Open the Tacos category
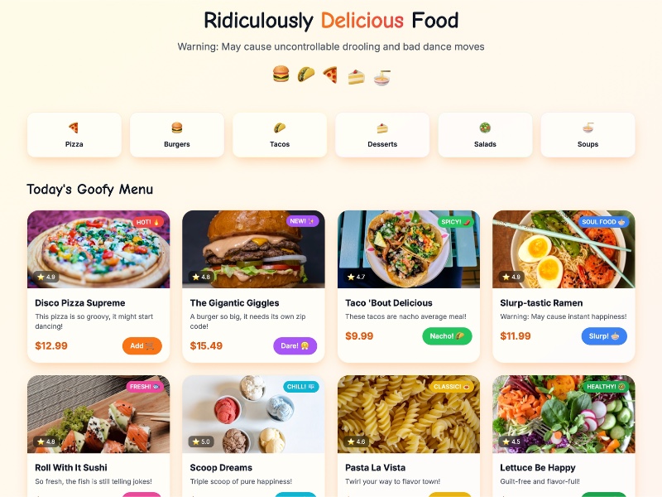 pyautogui.click(x=280, y=135)
